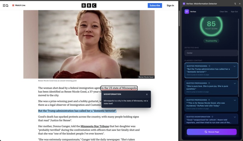Click the BBC search magnifier icon
Viewport: 243px width, 141px height.
[x=7, y=6]
